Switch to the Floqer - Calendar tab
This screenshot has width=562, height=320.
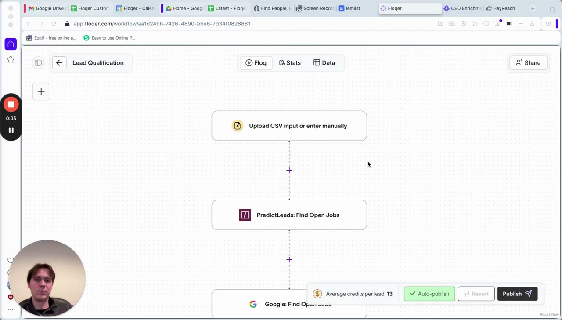(135, 8)
